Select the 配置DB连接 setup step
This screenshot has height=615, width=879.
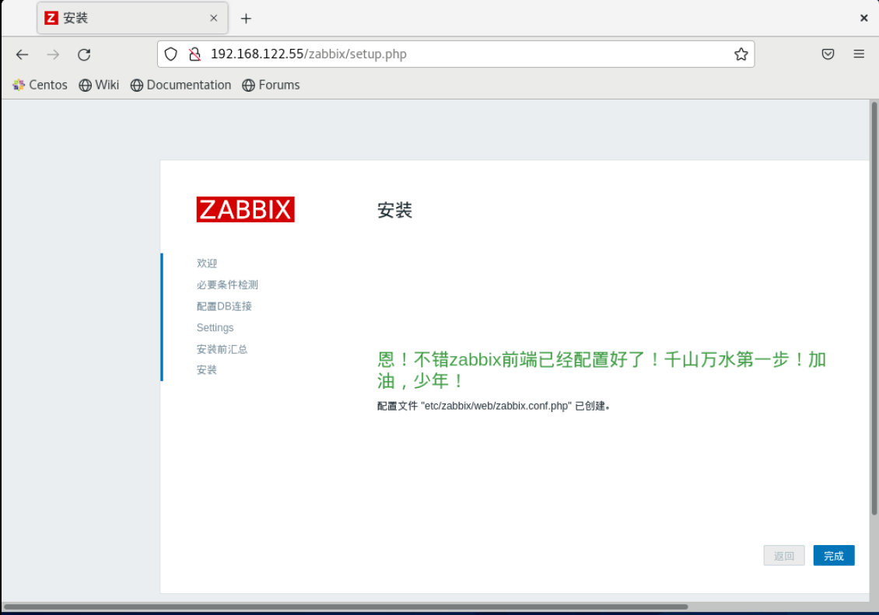click(x=224, y=306)
